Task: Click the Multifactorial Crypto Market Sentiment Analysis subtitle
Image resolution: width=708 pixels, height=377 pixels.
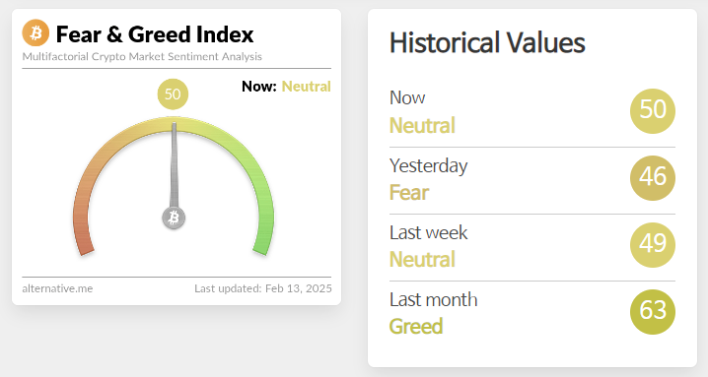Action: [x=142, y=57]
